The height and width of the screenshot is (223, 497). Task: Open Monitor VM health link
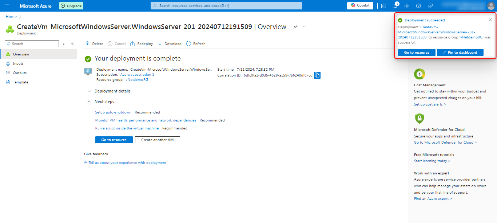click(x=146, y=120)
